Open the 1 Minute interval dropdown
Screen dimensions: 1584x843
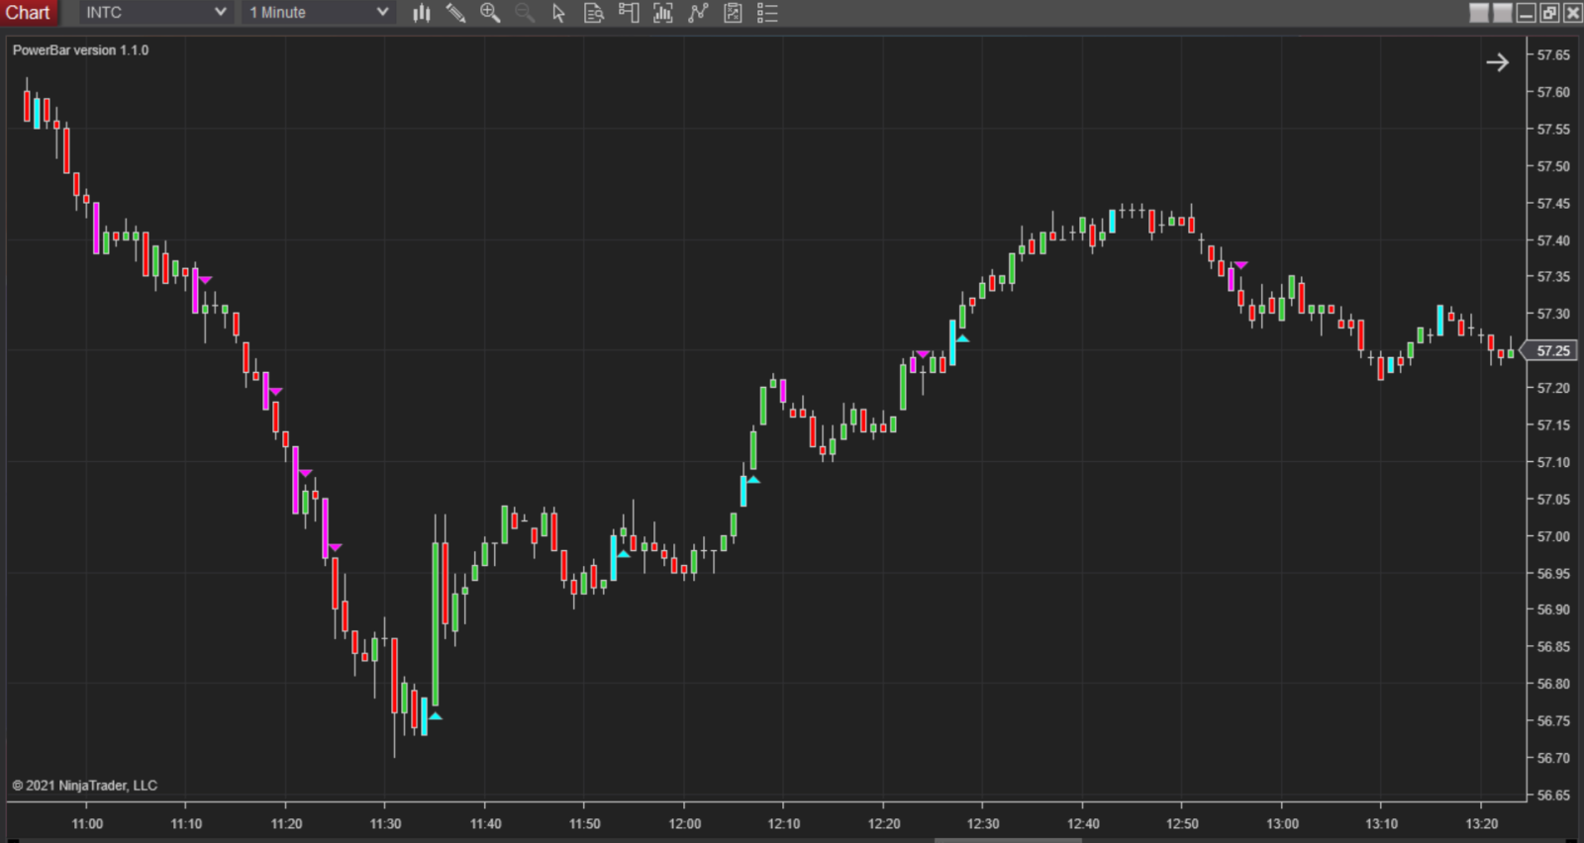pos(319,13)
